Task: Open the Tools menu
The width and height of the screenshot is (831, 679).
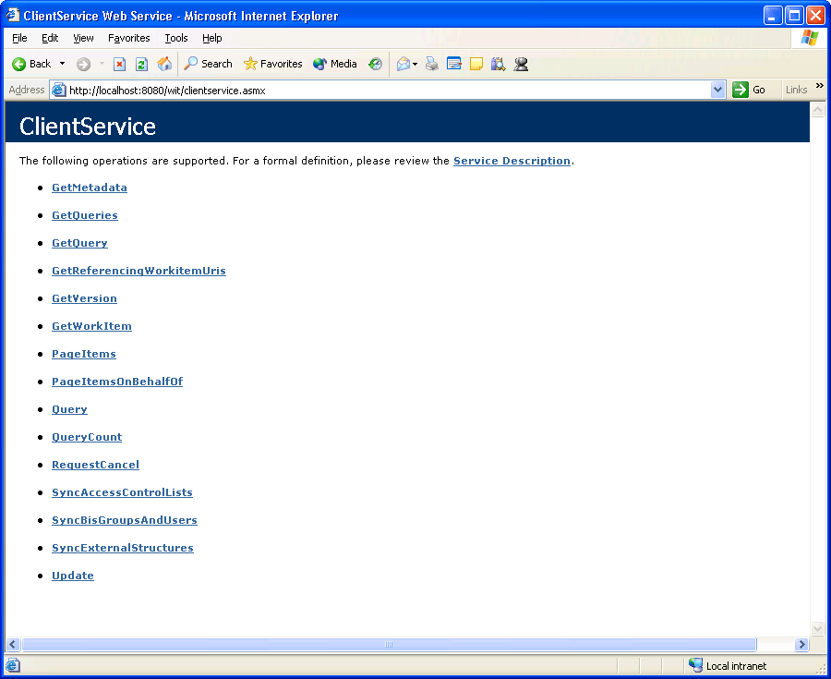Action: pos(175,38)
